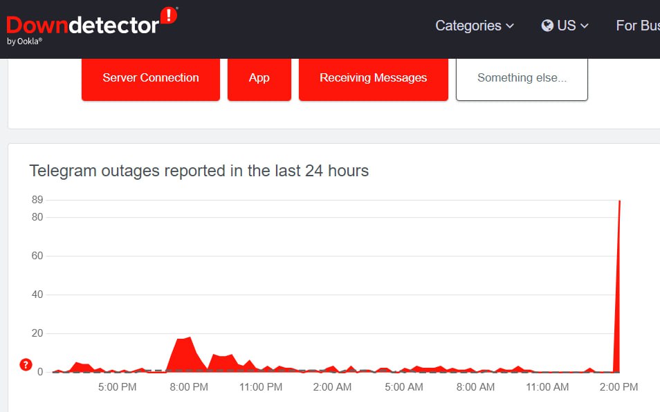Click the chevron arrow next to Categories

(510, 26)
